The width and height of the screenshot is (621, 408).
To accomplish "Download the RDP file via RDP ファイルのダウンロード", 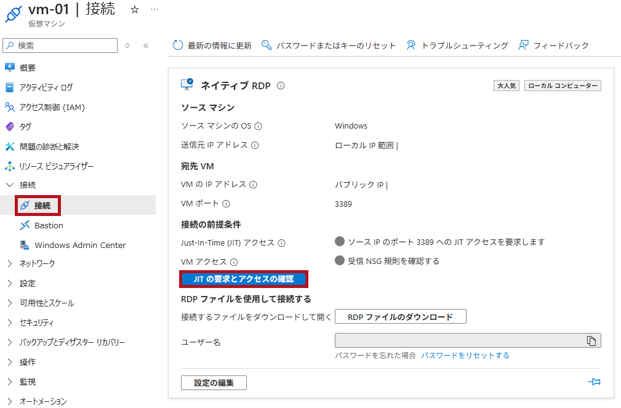I will pyautogui.click(x=400, y=316).
